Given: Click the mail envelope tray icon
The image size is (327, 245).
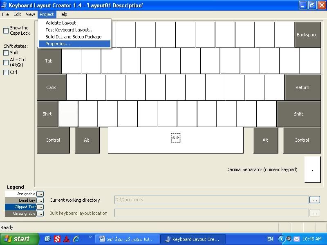Looking at the screenshot, I should pyautogui.click(x=297, y=239).
